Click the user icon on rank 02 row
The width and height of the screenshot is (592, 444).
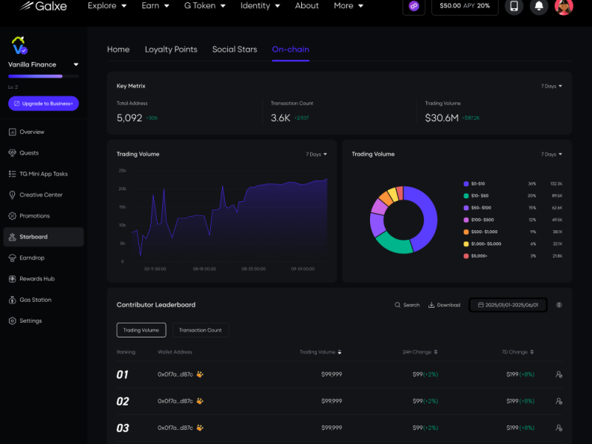[x=559, y=401]
